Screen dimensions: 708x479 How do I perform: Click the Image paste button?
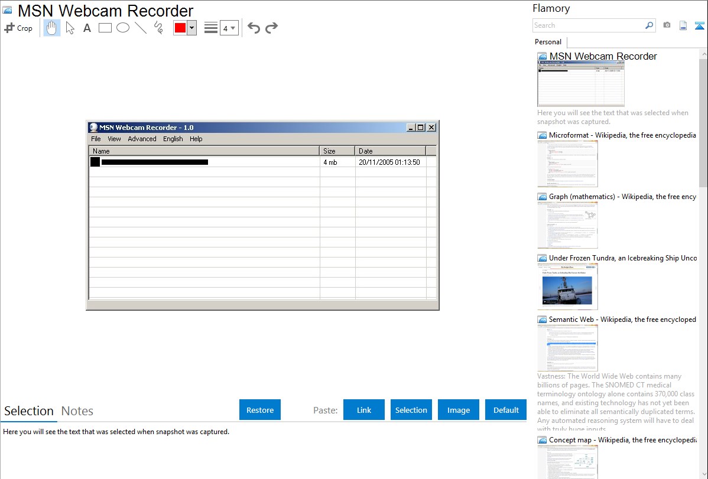[x=458, y=410]
